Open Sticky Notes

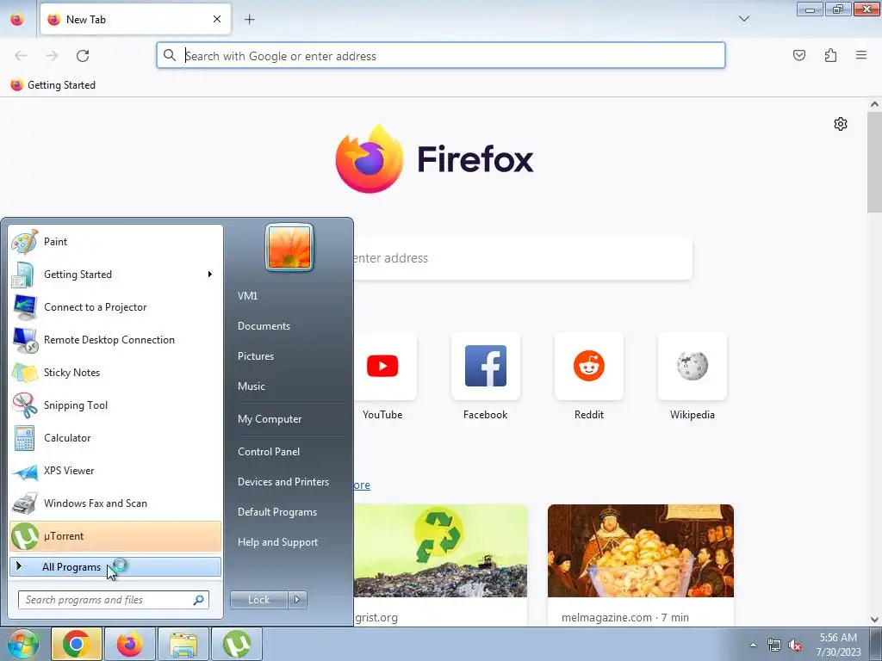point(115,372)
